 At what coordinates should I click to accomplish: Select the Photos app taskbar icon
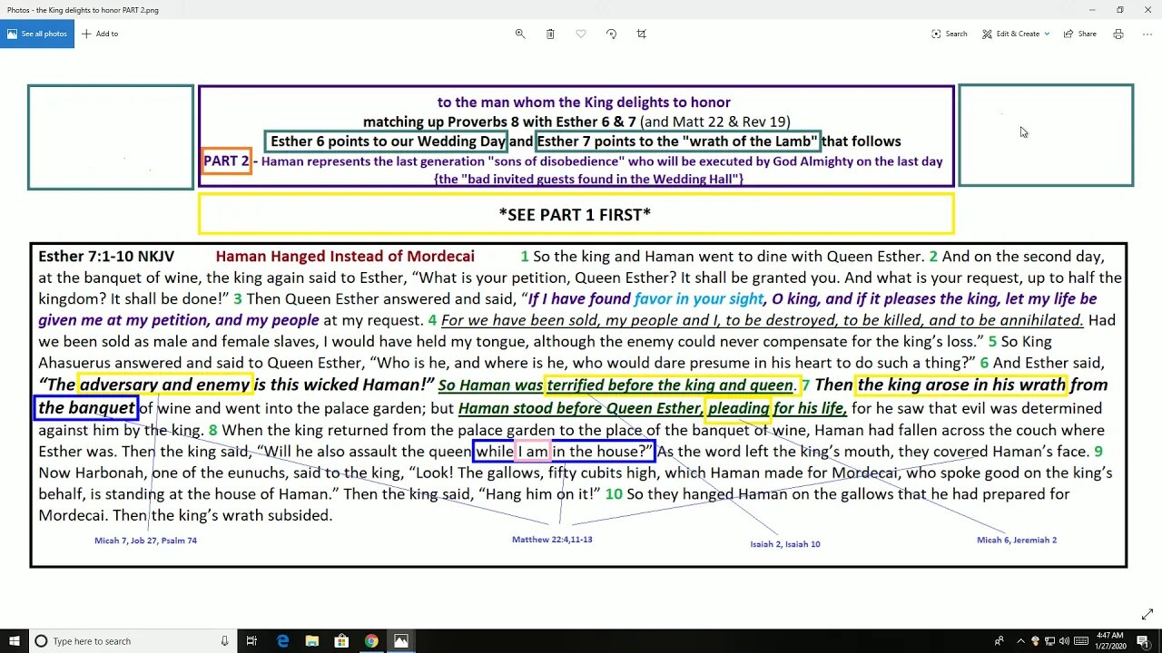pyautogui.click(x=400, y=641)
